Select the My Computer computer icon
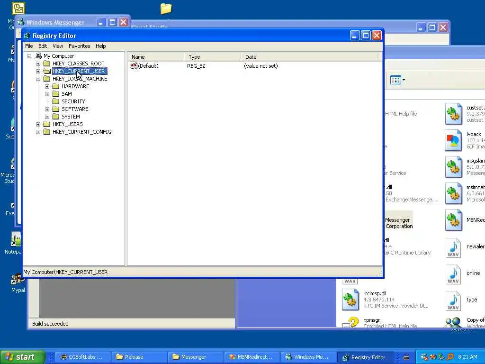The image size is (485, 364). pos(38,56)
